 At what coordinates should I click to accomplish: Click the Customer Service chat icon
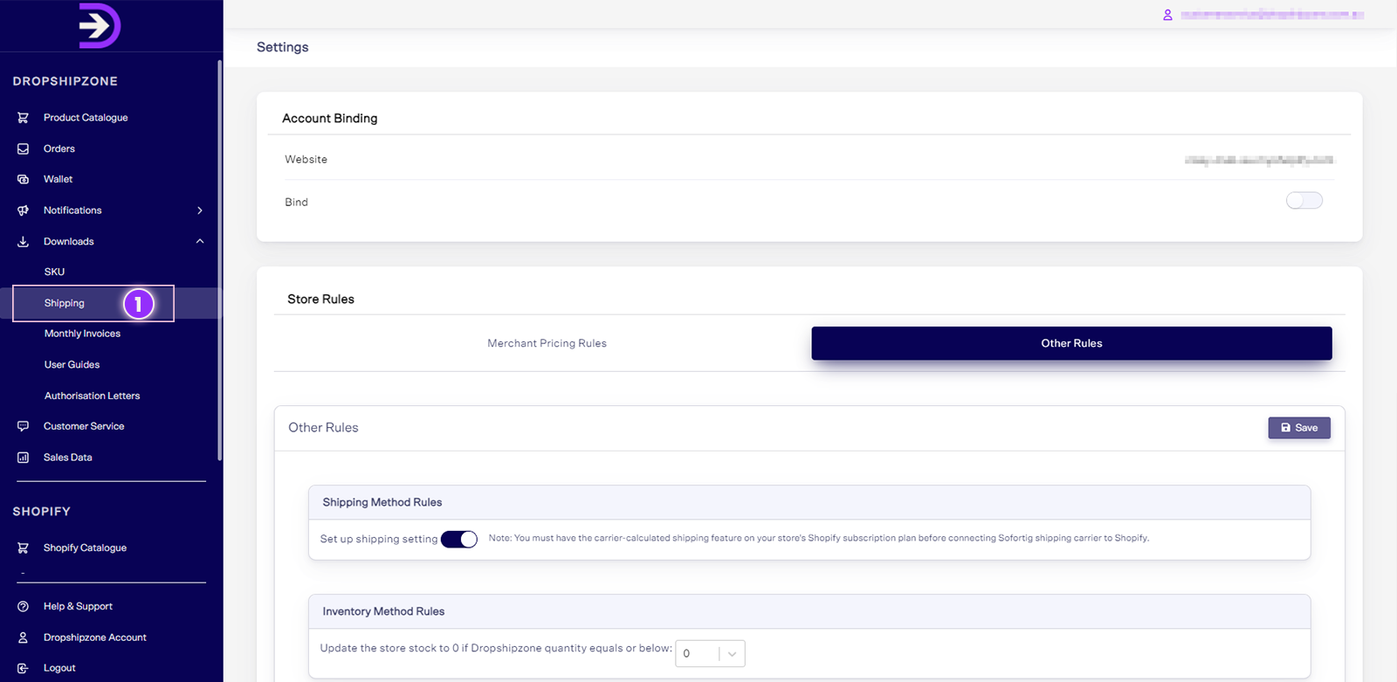pyautogui.click(x=24, y=426)
